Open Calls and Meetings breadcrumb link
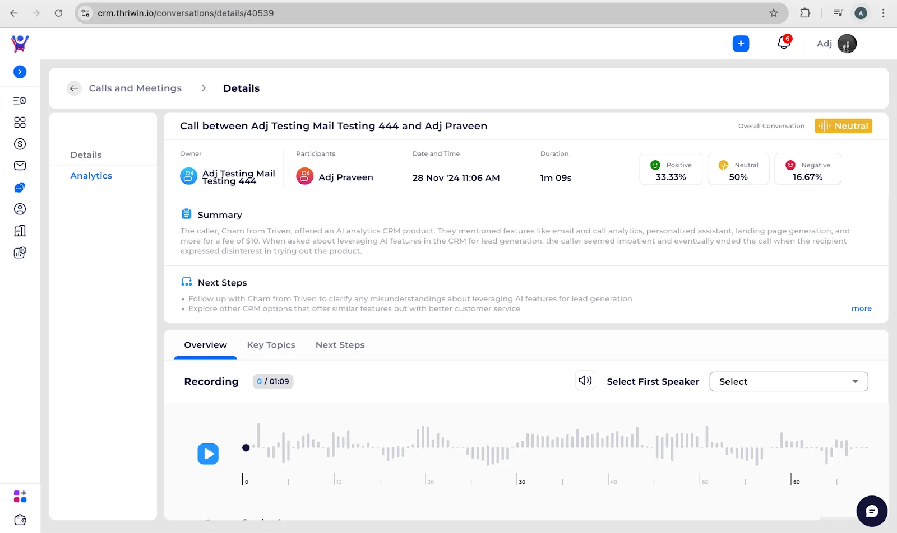 (135, 88)
